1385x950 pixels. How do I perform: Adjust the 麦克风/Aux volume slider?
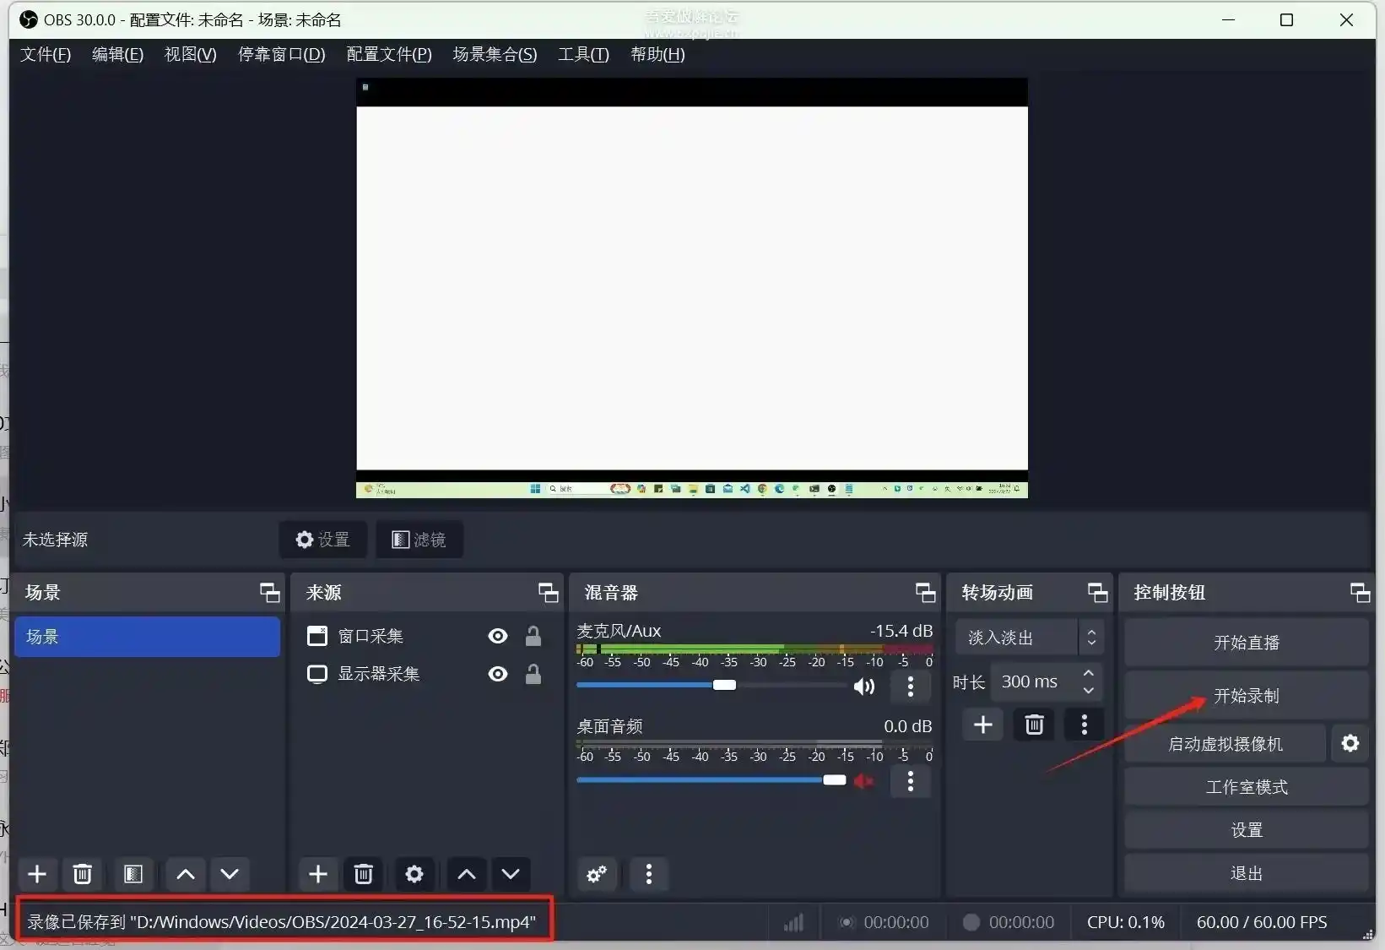726,685
